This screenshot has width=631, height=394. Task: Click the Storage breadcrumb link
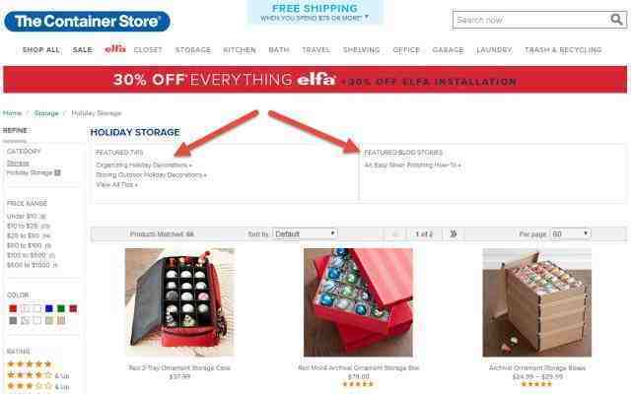coord(46,113)
